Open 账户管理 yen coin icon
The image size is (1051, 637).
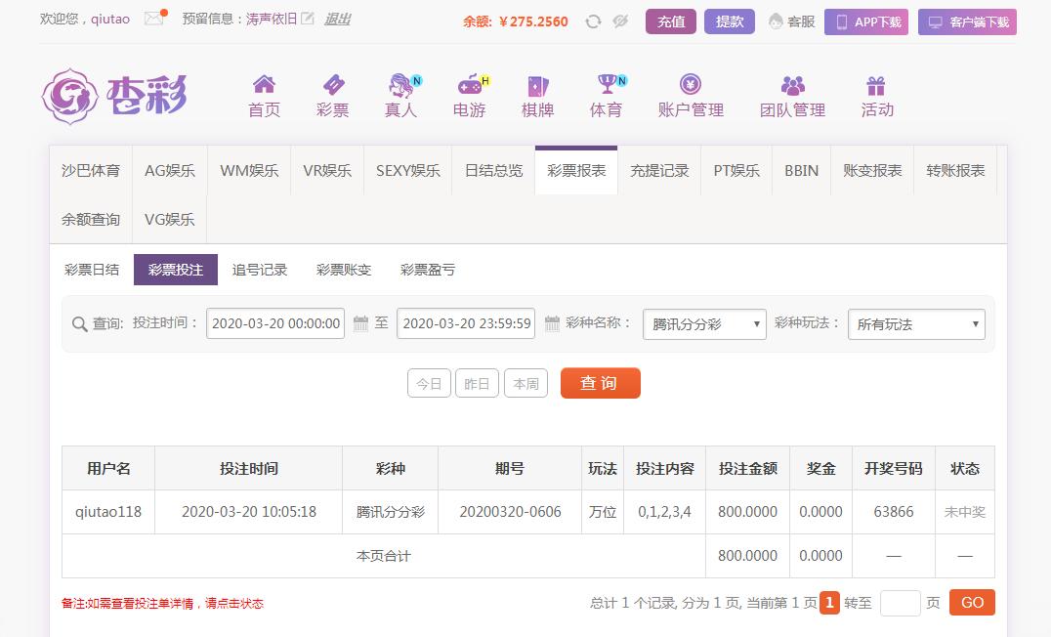point(691,84)
